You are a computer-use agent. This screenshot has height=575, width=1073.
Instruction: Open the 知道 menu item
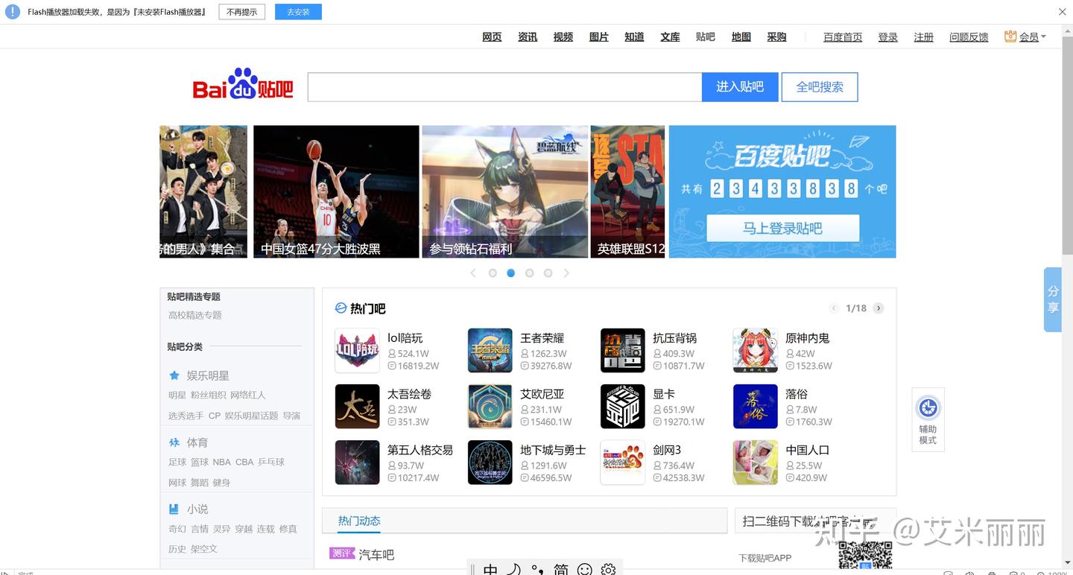(634, 36)
